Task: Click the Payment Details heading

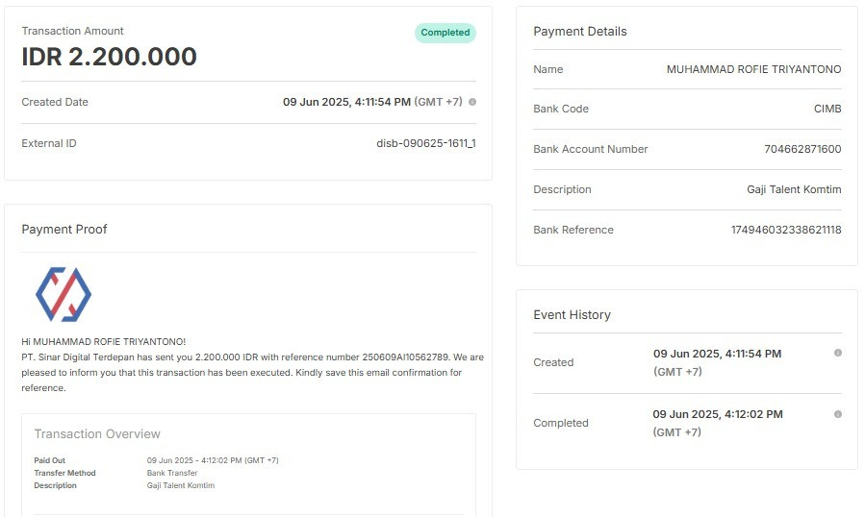Action: tap(580, 32)
